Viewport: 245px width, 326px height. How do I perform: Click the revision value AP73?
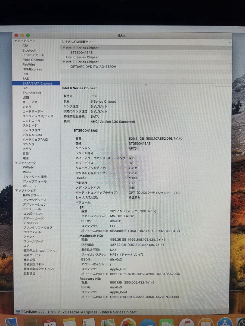[133, 148]
